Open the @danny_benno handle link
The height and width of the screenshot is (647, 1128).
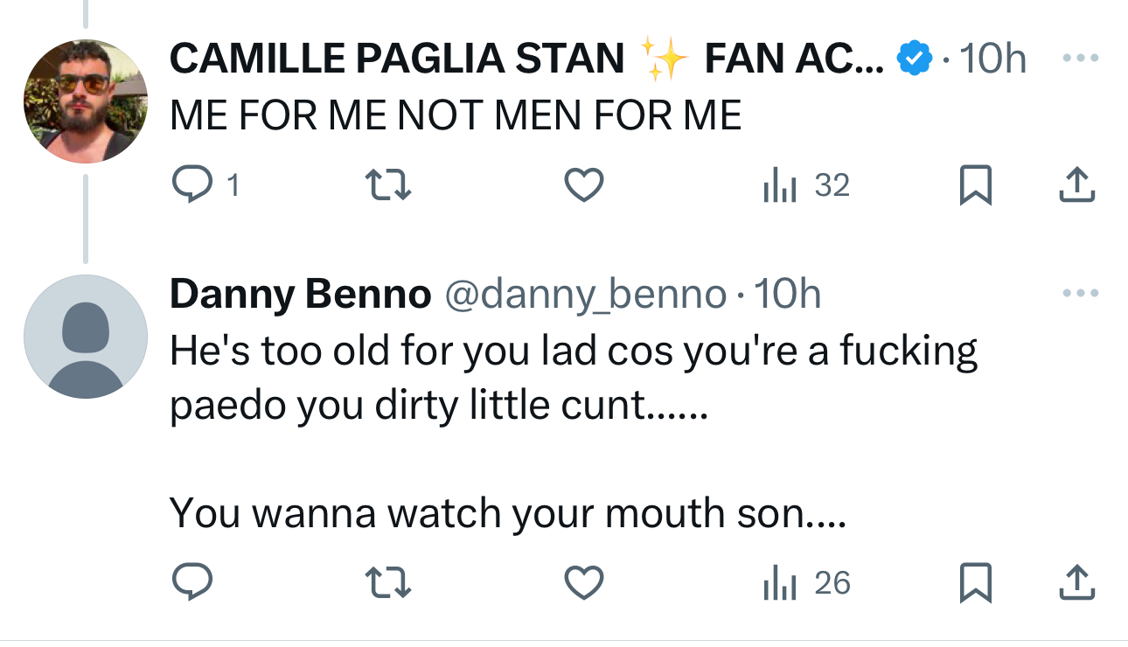click(586, 295)
